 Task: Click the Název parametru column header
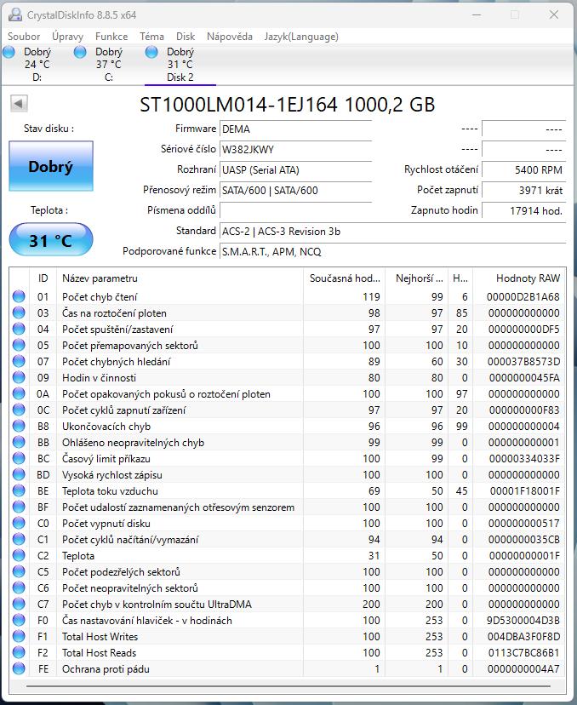(180, 278)
